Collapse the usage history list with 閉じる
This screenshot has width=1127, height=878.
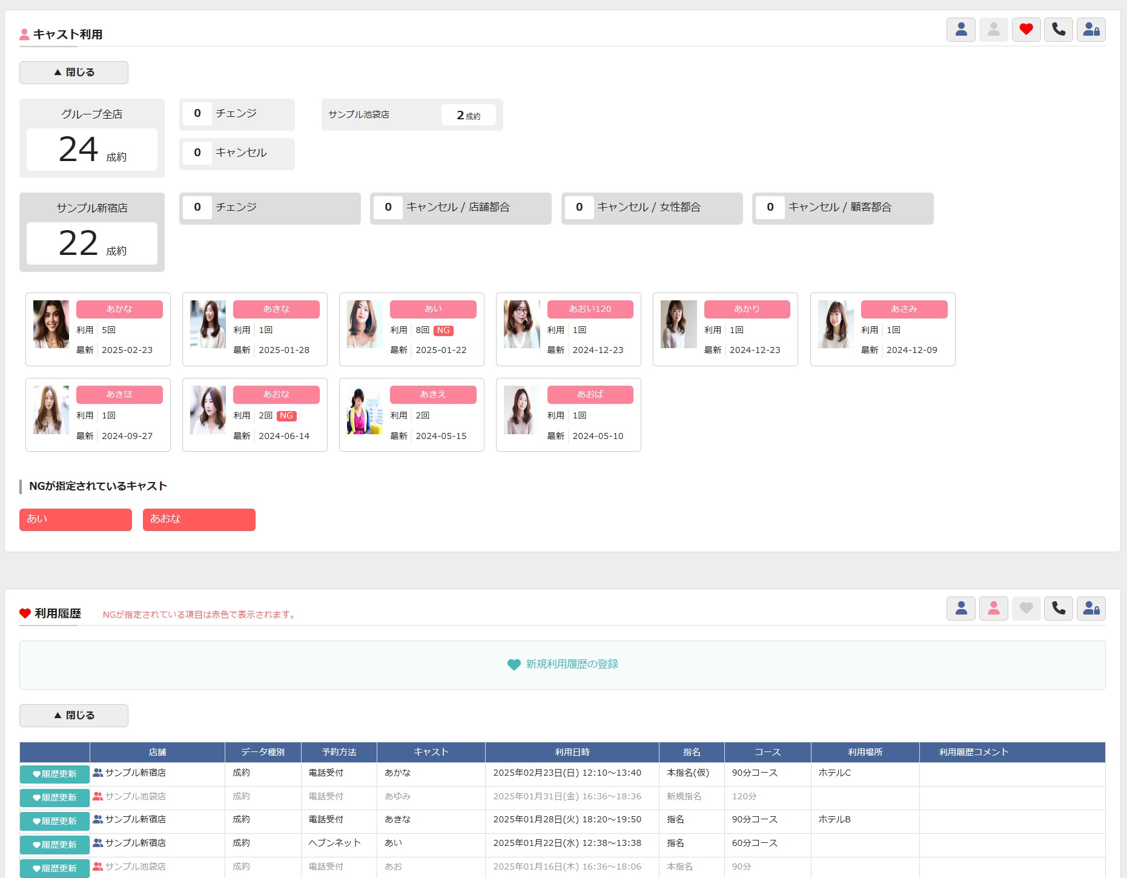[74, 716]
